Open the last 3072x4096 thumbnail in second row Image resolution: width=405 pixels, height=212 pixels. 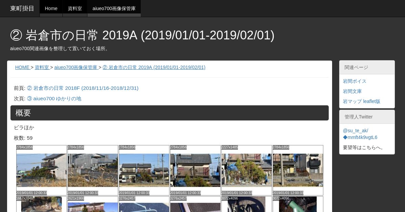pyautogui.click(x=298, y=204)
